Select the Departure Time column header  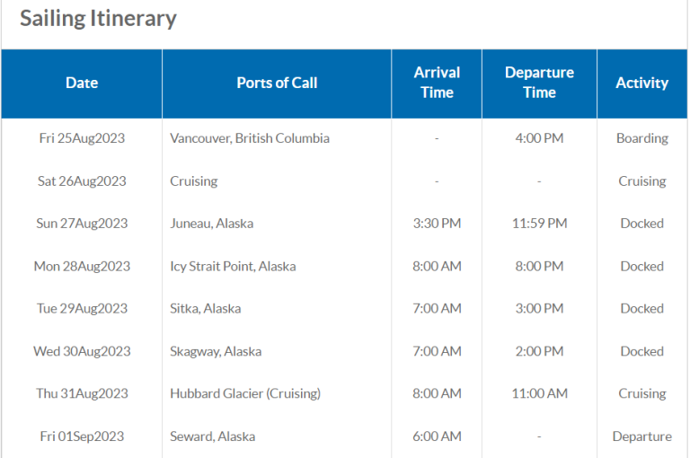[x=539, y=83]
